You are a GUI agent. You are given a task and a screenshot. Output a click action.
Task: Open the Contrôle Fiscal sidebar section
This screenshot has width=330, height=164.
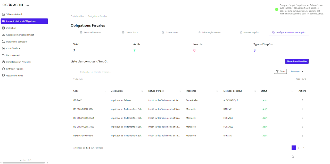13,48
